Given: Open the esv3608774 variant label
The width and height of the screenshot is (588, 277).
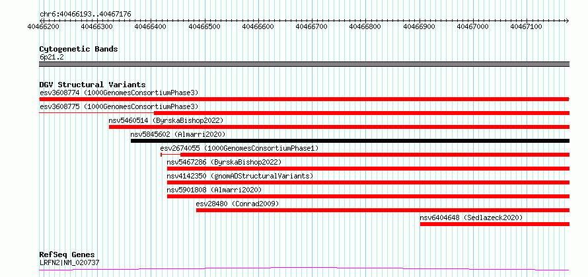Looking at the screenshot, I should (x=119, y=93).
